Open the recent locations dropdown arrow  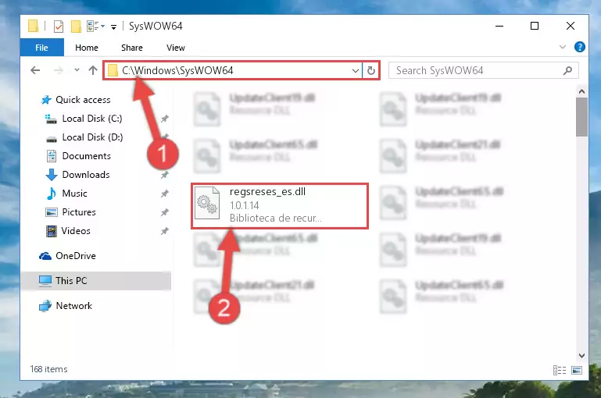[x=77, y=70]
